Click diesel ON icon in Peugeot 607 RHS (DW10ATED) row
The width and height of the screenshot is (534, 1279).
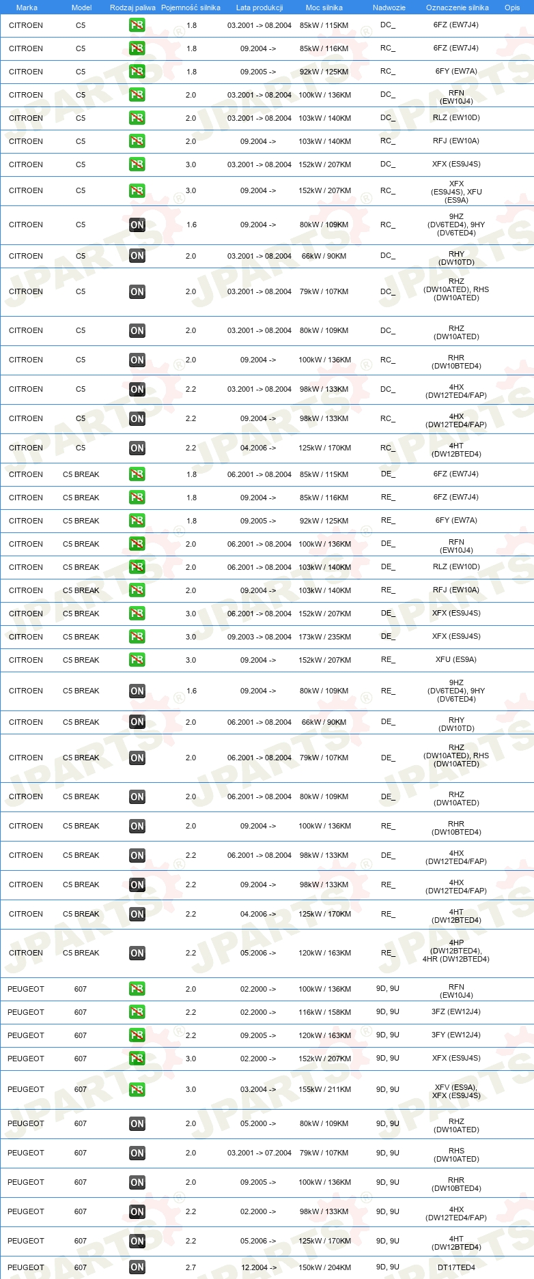[137, 1153]
